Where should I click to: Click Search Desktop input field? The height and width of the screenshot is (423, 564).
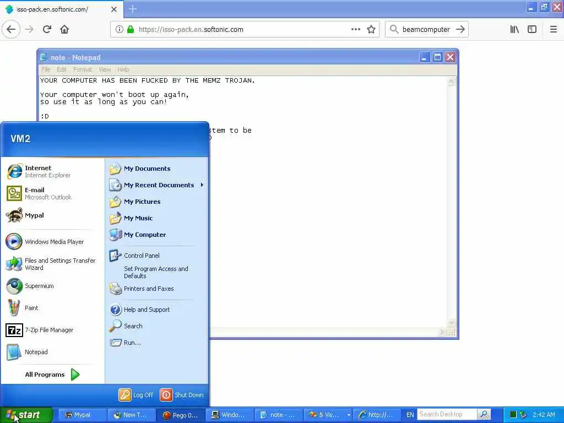(447, 414)
